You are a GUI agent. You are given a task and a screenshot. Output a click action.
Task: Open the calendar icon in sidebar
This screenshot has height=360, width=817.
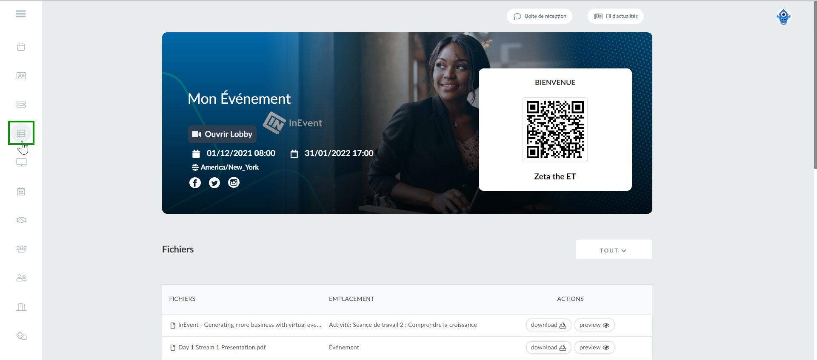[21, 47]
